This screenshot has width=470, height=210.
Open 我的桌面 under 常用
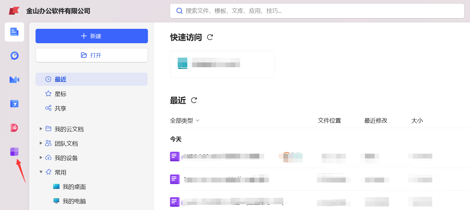[x=74, y=187]
